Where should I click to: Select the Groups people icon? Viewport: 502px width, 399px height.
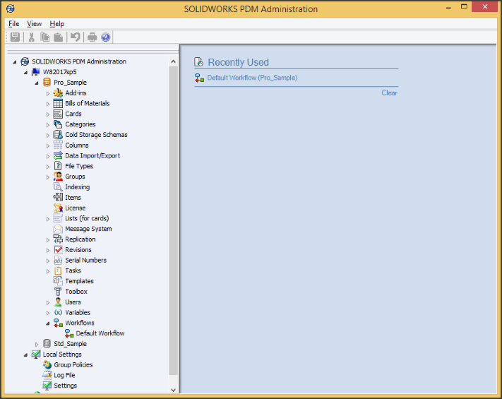58,177
